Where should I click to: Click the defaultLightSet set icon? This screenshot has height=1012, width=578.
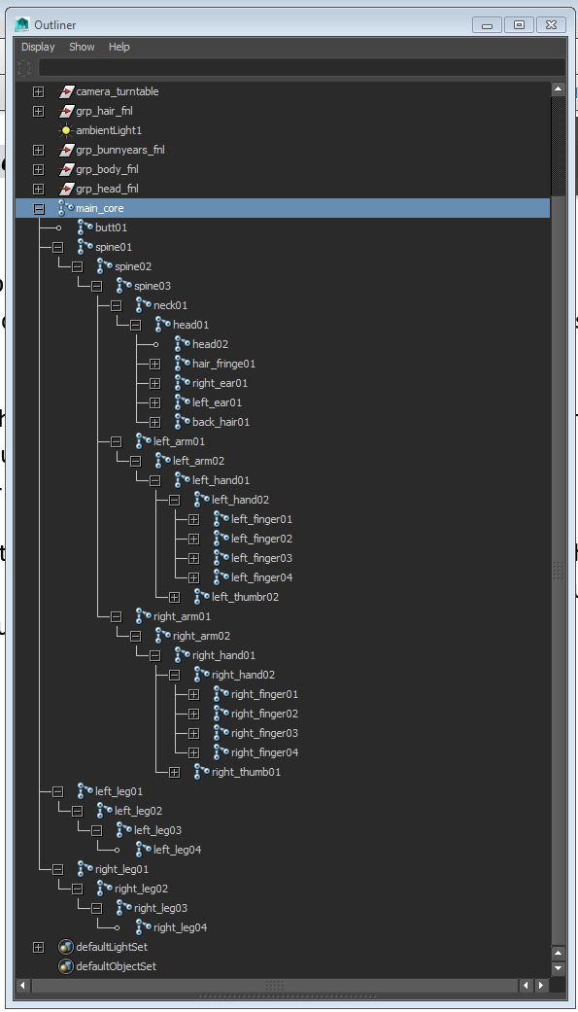click(x=66, y=947)
